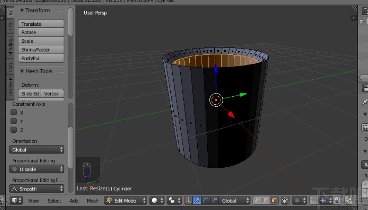The height and width of the screenshot is (210, 368).
Task: Toggle the 3D manipulator axis icon
Action: 188,200
